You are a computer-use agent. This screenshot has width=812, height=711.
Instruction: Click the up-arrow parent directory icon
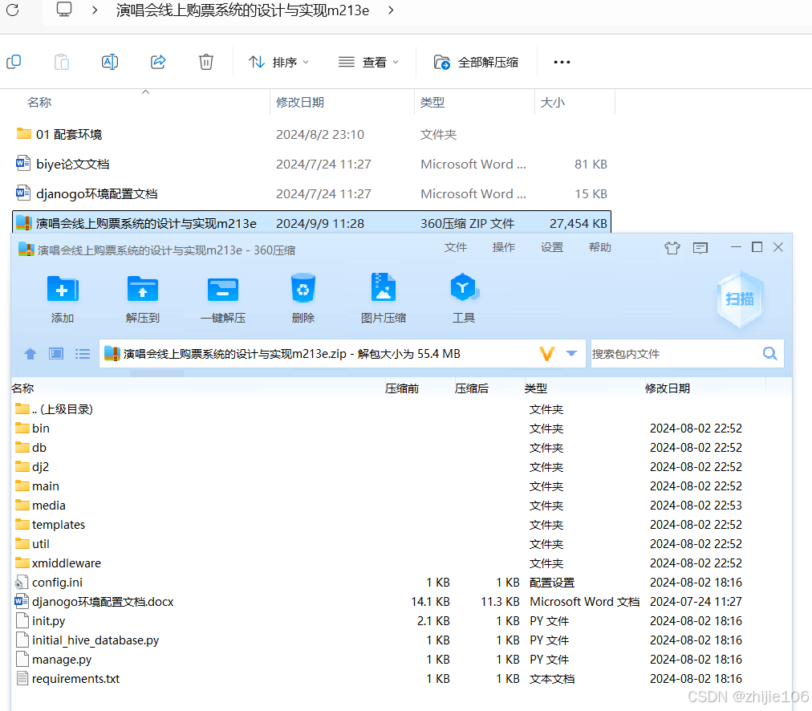(x=30, y=354)
